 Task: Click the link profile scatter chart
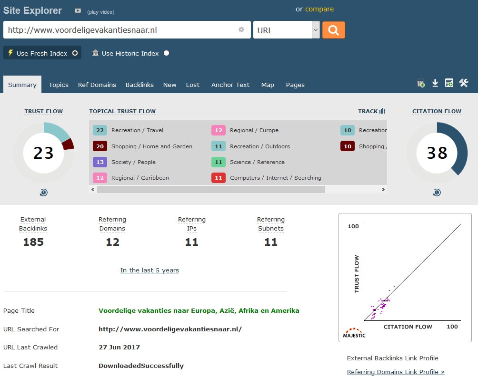coord(405,277)
